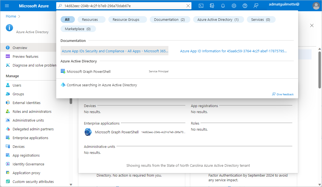Open the notifications bell
The image size is (322, 187).
[223, 6]
